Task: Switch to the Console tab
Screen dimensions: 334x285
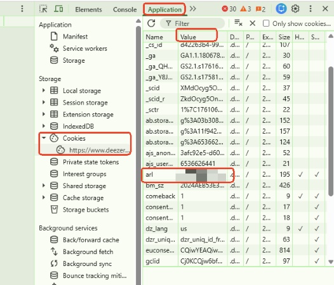Action: (125, 9)
